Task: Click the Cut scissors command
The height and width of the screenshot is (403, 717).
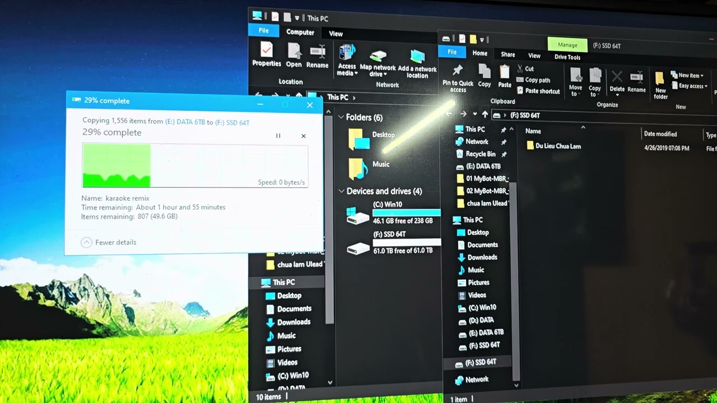Action: [525, 69]
